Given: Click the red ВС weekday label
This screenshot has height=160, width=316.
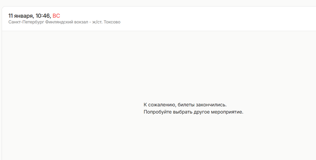Looking at the screenshot, I should click(56, 16).
